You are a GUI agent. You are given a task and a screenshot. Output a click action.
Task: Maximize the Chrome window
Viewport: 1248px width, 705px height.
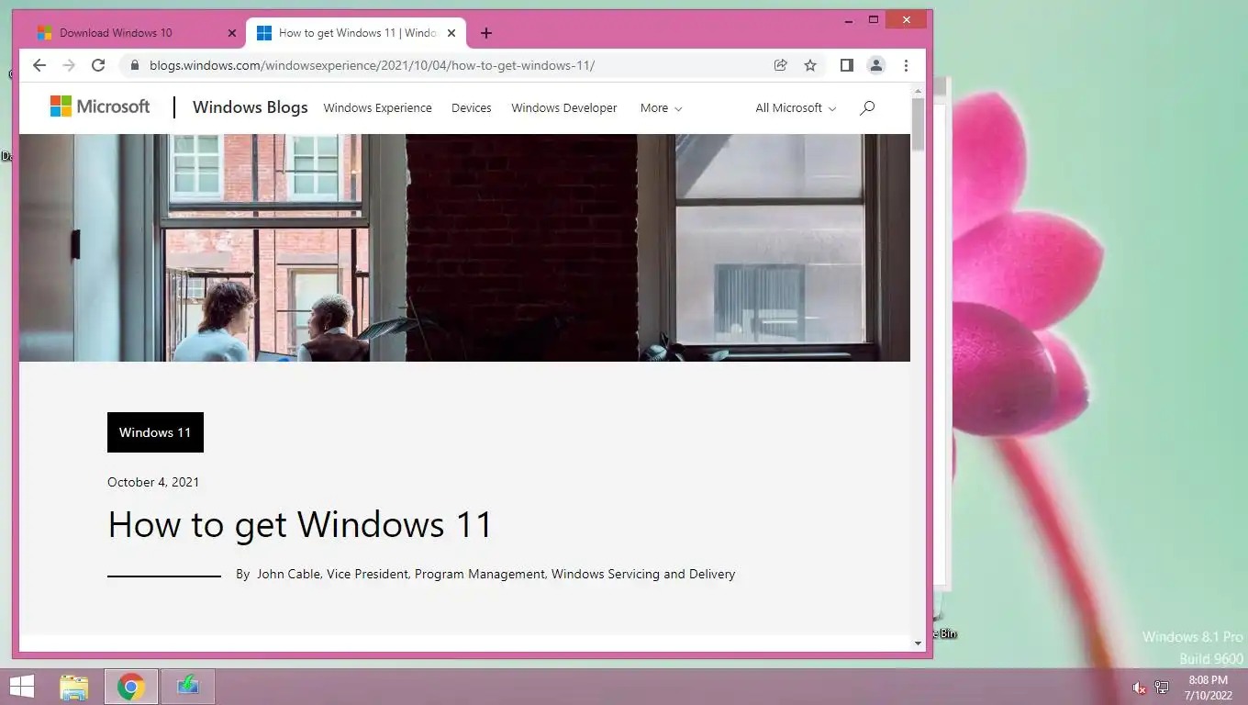873,19
